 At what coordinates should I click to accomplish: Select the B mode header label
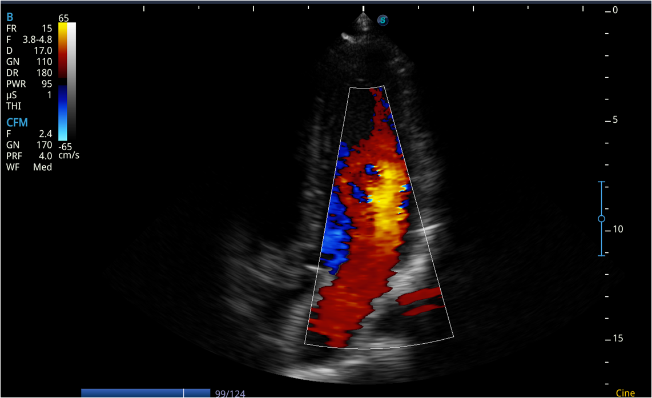tap(10, 17)
